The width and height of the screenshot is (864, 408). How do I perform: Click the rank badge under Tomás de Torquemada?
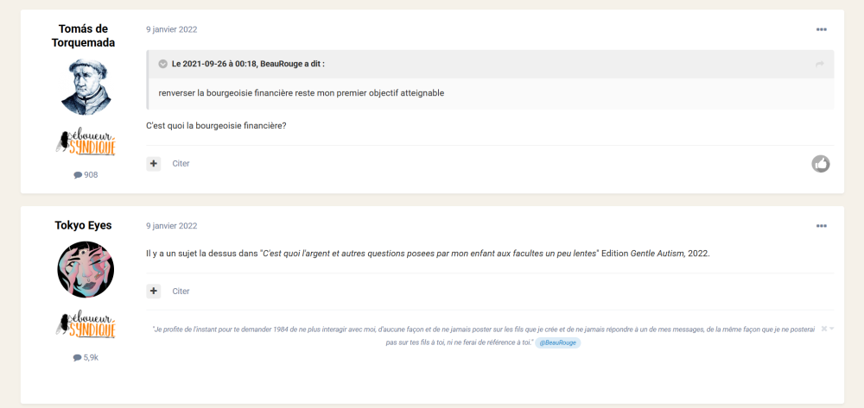coord(86,143)
